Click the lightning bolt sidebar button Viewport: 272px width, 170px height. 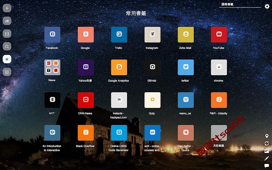[x=7, y=8]
